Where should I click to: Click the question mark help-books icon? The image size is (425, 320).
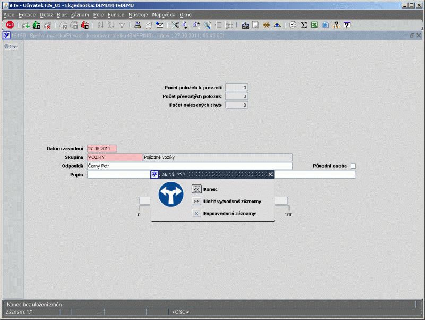[x=336, y=25]
